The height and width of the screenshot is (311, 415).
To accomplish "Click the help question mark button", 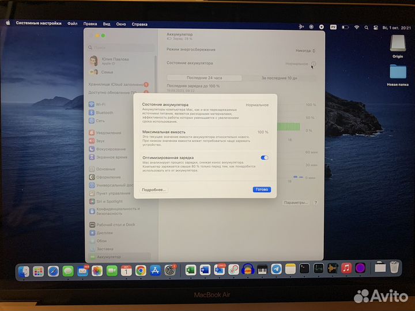I will coord(315,203).
